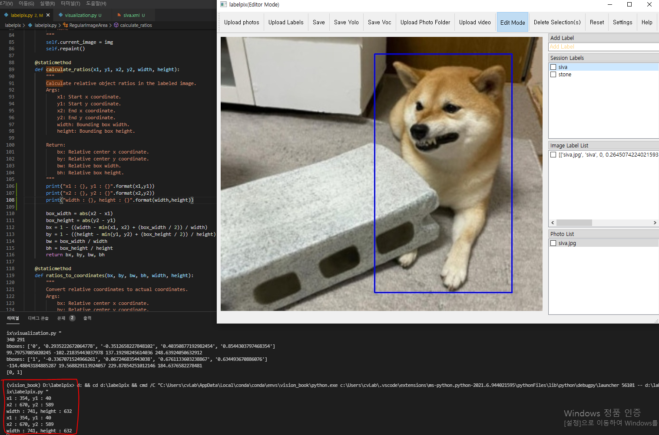Click Reset in labelpix toolbar
The height and width of the screenshot is (435, 659).
click(597, 22)
